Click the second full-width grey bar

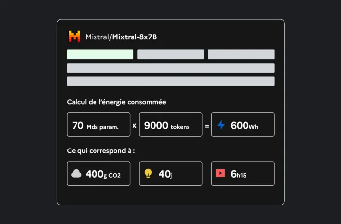point(170,81)
